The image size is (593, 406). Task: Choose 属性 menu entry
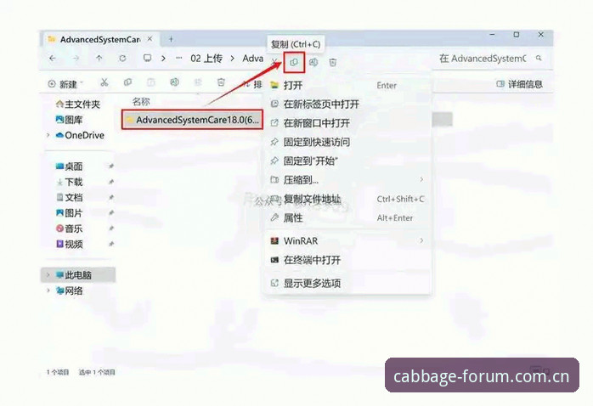coord(347,217)
